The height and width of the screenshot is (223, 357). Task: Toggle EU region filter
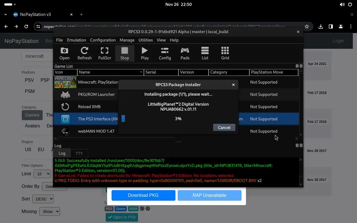coord(41,149)
